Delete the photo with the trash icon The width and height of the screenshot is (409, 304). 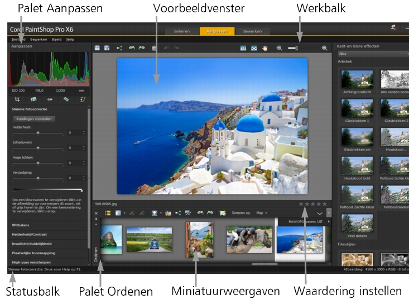(x=154, y=49)
